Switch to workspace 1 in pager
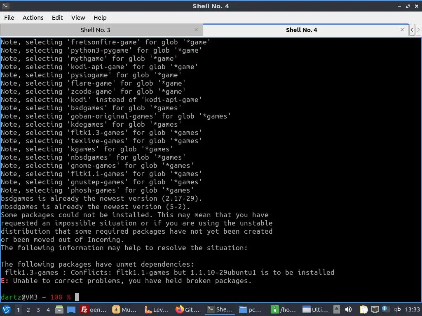 point(18,310)
